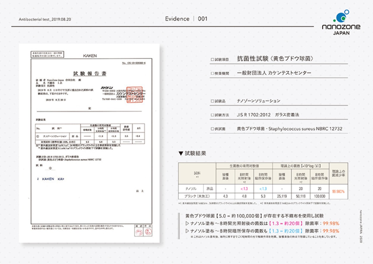Click the 生菌数の常用対数値 table header
Image resolution: width=373 pixels, height=264 pixels.
tap(244, 166)
